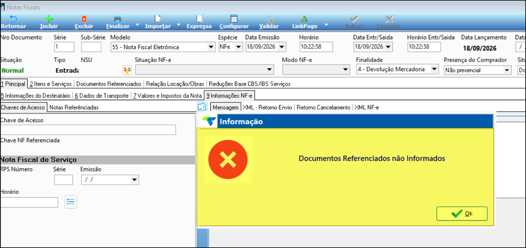526x248 pixels.
Task: Click the numbering icon beside Situação NF-e
Action: point(127,70)
